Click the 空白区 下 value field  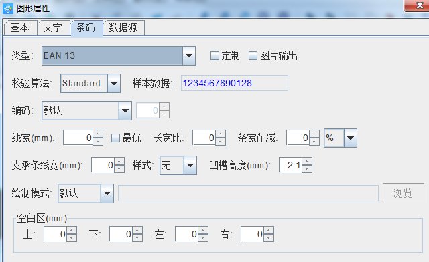(x=121, y=234)
